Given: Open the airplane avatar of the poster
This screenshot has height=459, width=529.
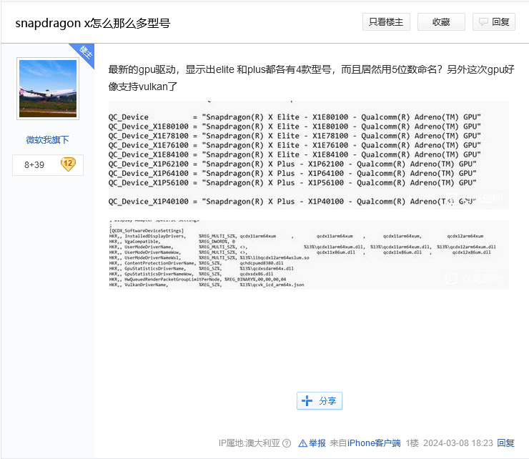Looking at the screenshot, I should coord(48,89).
